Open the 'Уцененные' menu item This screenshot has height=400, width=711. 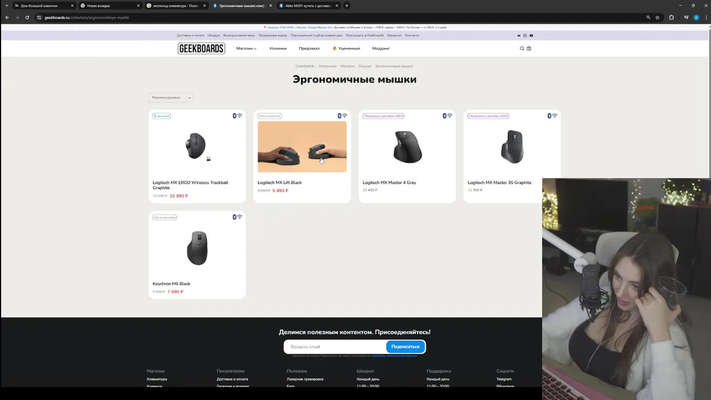pos(346,48)
